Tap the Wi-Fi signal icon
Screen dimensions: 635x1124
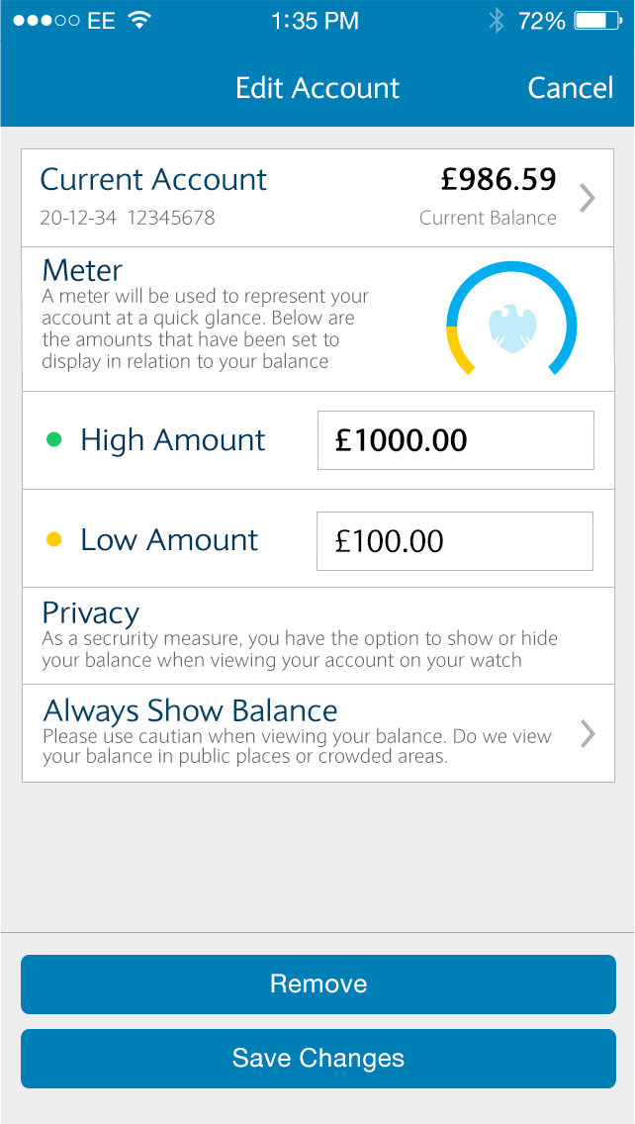point(139,21)
